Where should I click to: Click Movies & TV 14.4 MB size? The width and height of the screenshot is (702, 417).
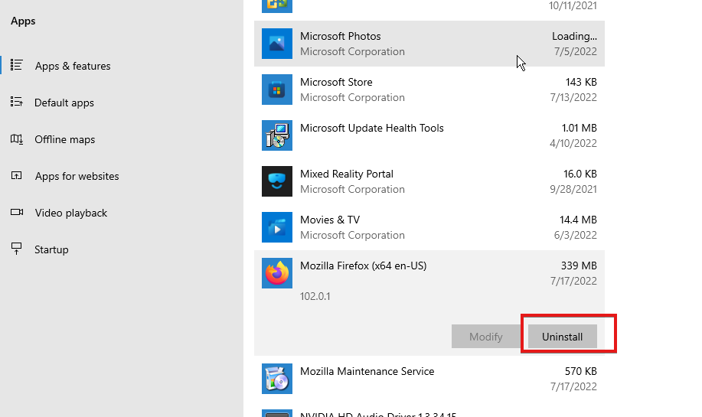pyautogui.click(x=578, y=220)
